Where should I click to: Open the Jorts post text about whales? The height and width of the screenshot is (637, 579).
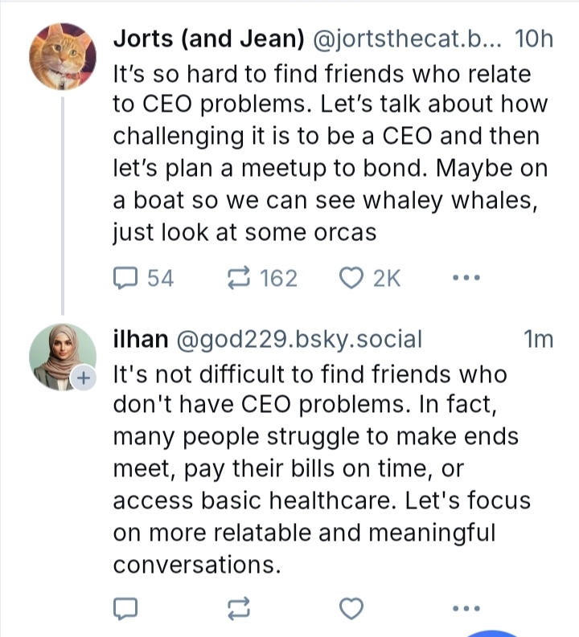330,153
